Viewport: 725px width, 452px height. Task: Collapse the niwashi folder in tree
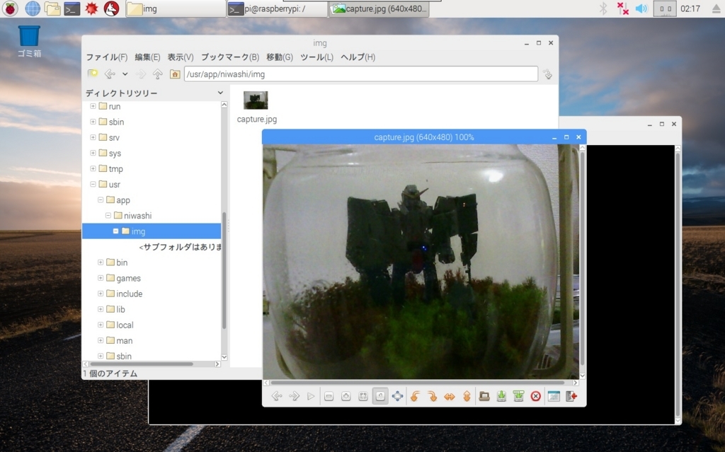108,215
